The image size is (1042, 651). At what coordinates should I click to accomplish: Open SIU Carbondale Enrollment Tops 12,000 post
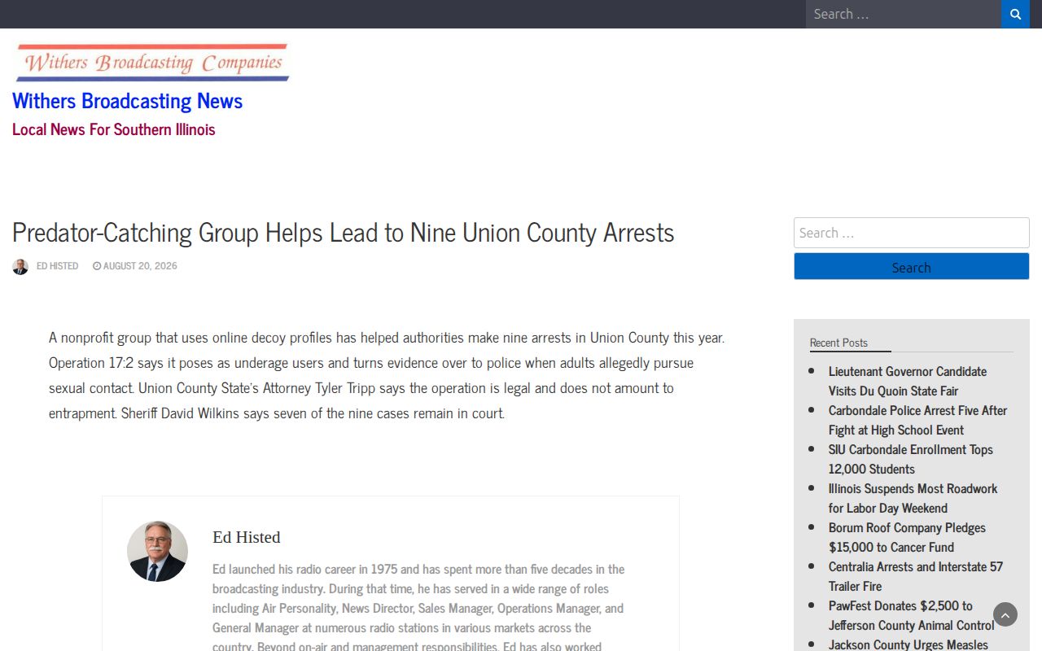point(911,459)
